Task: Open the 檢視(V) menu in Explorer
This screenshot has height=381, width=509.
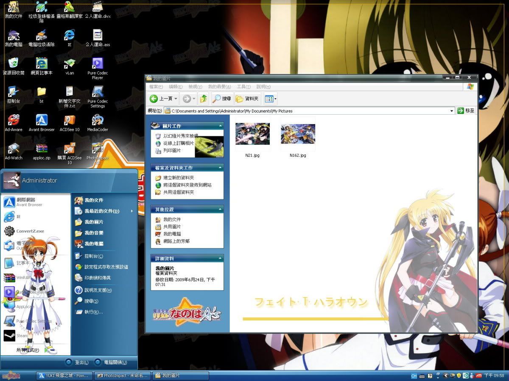Action: [x=195, y=87]
